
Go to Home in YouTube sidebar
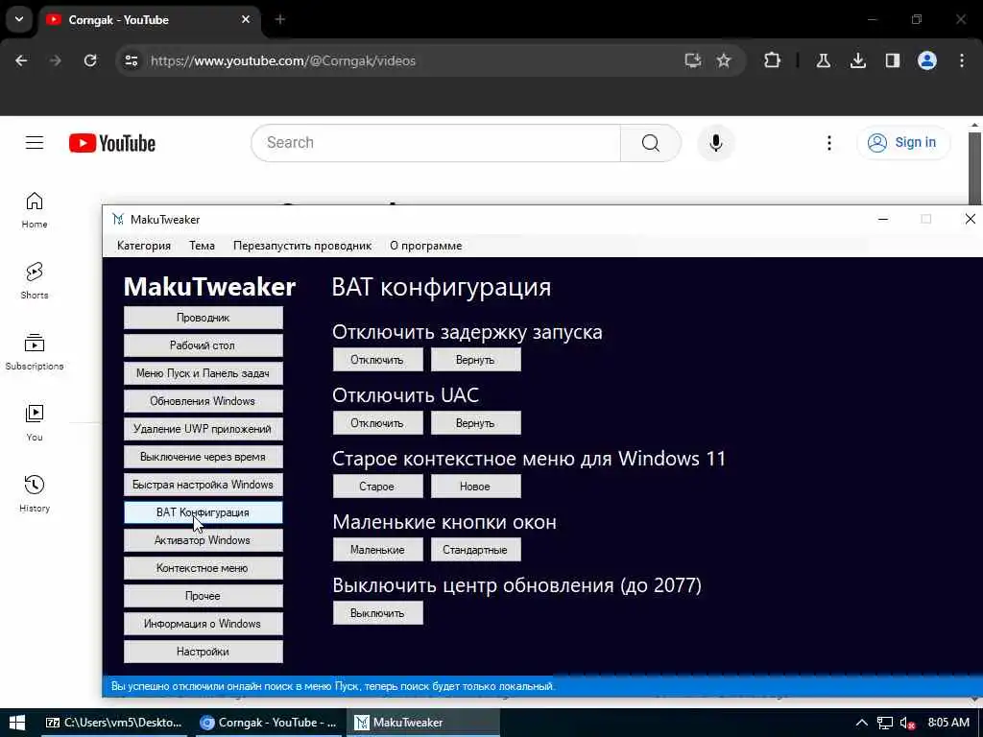click(x=35, y=210)
